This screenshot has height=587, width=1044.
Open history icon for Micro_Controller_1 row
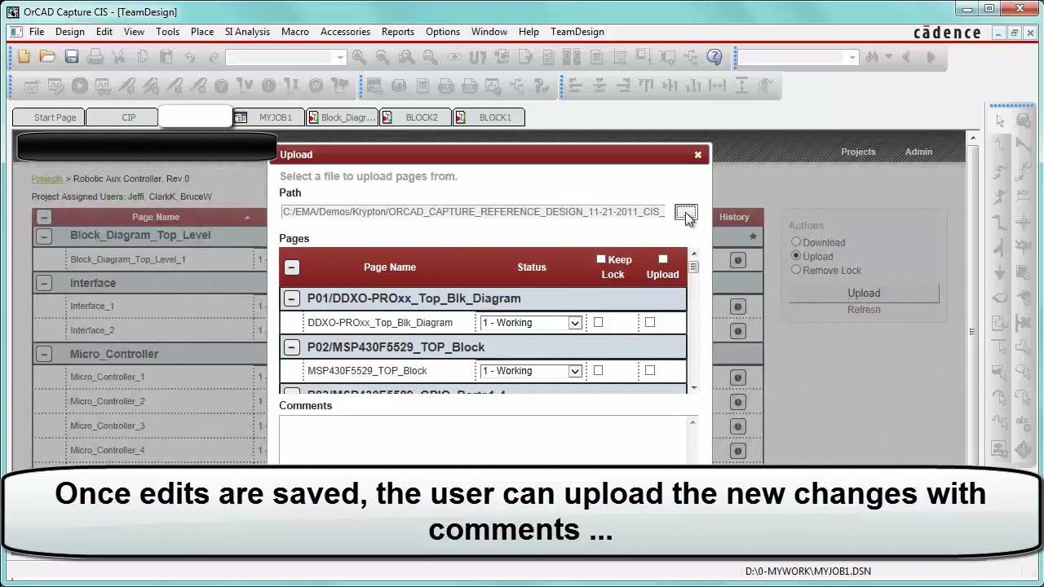738,377
